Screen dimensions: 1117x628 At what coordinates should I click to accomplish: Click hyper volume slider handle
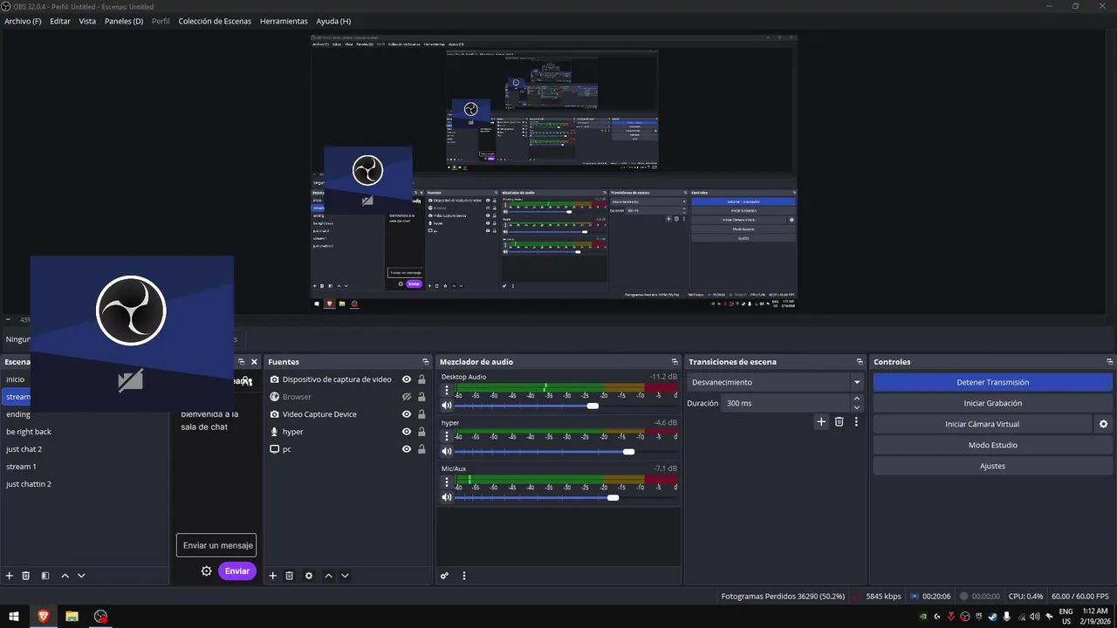pyautogui.click(x=628, y=452)
